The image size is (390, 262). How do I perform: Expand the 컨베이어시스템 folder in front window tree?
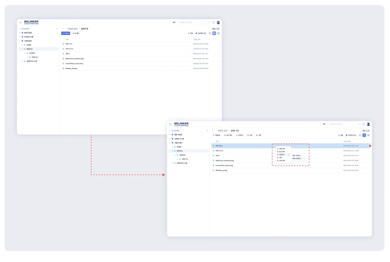coord(172,163)
